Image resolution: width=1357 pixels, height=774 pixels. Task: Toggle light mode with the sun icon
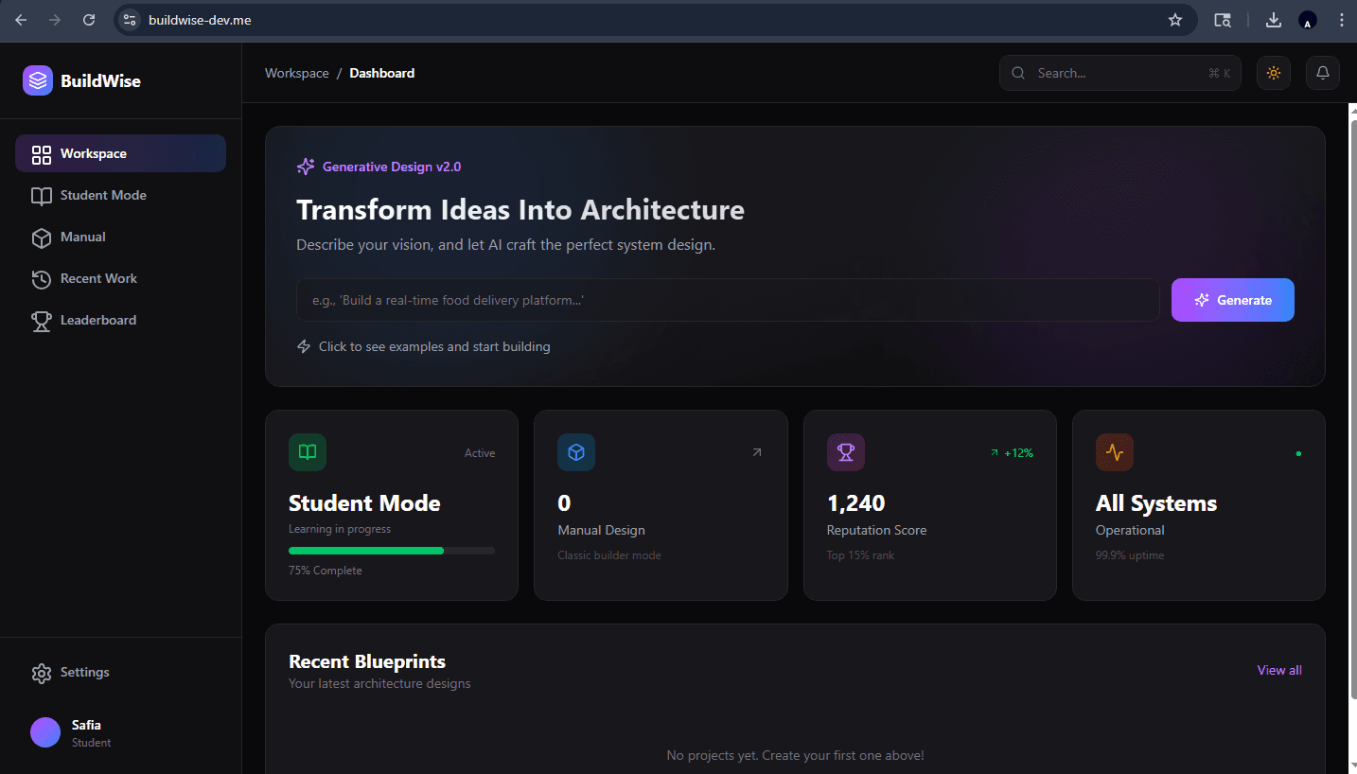pyautogui.click(x=1273, y=73)
